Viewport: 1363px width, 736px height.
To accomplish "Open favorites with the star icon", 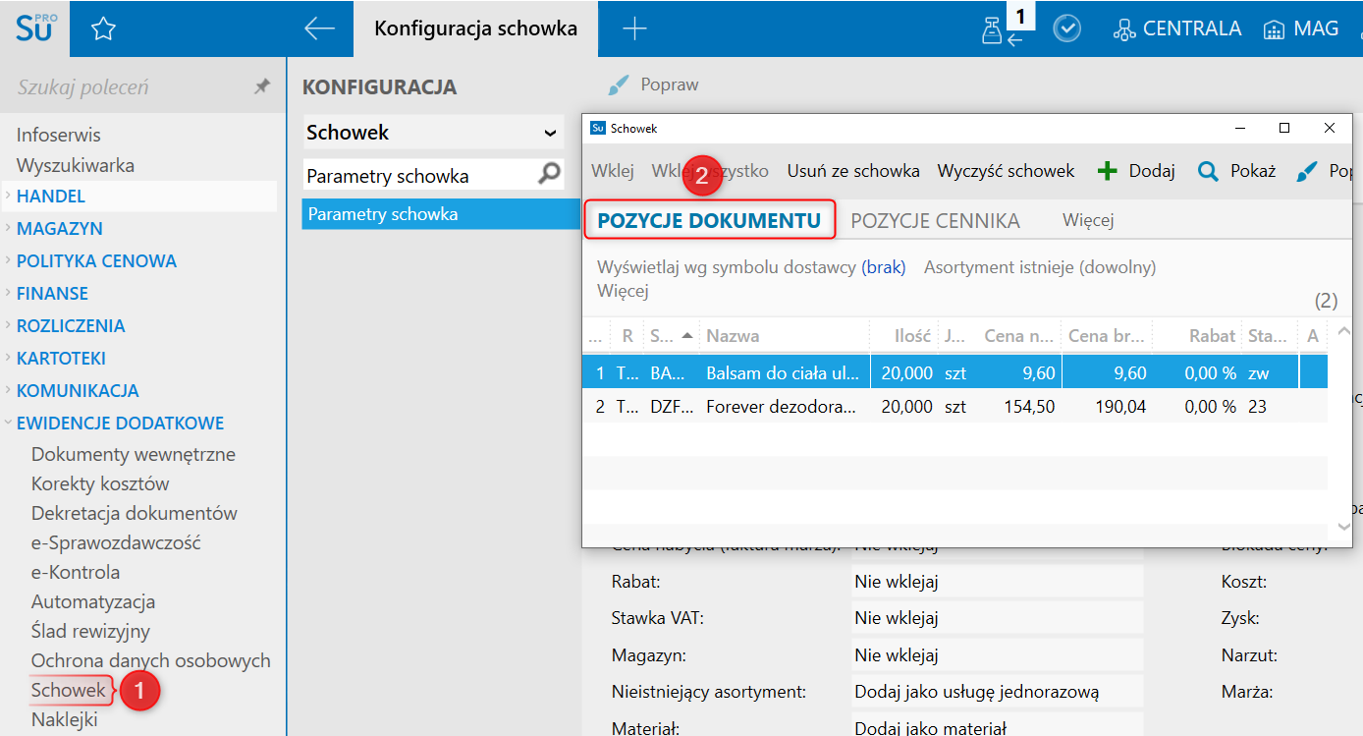I will [103, 29].
